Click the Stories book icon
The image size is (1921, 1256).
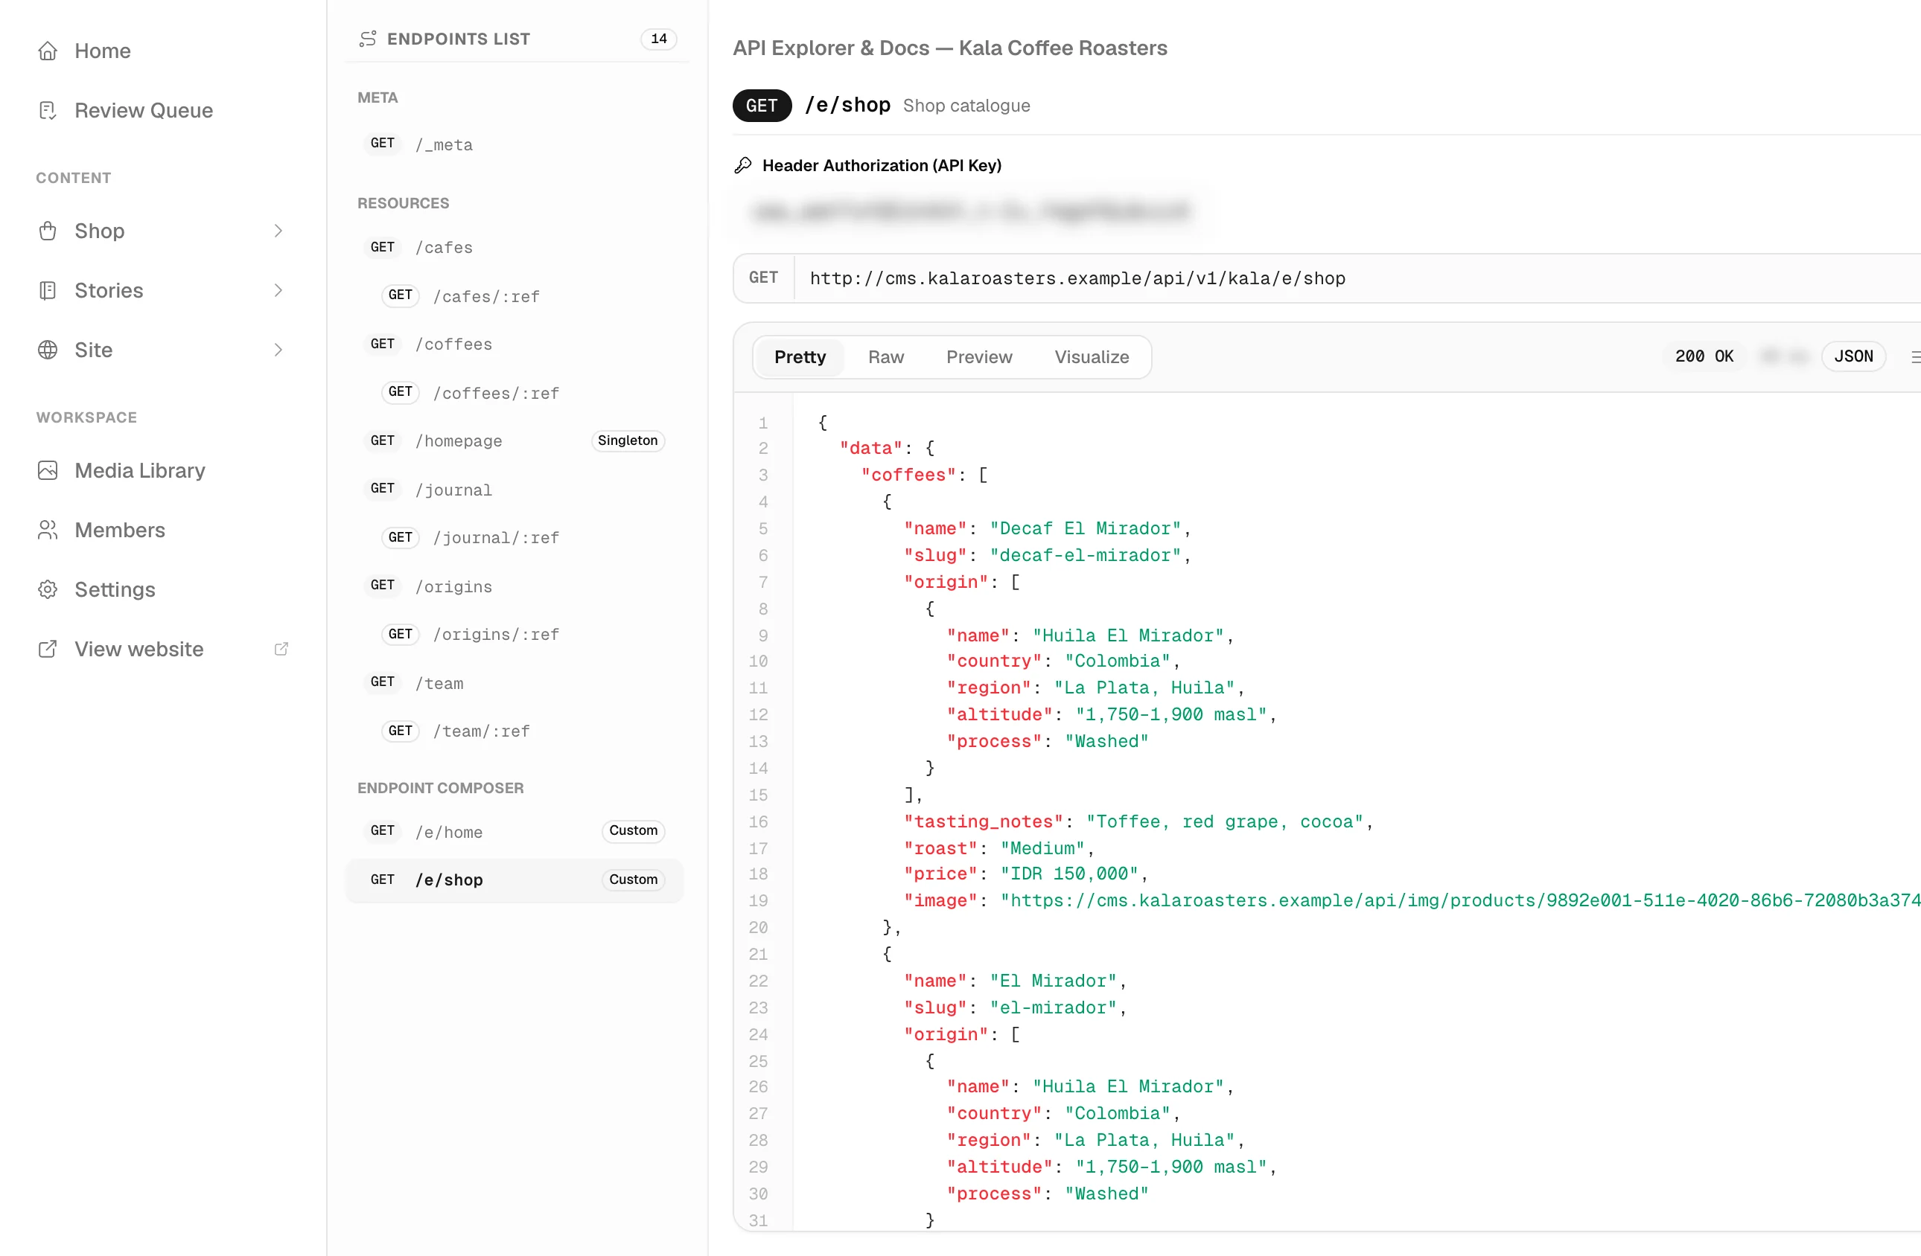pyautogui.click(x=48, y=290)
